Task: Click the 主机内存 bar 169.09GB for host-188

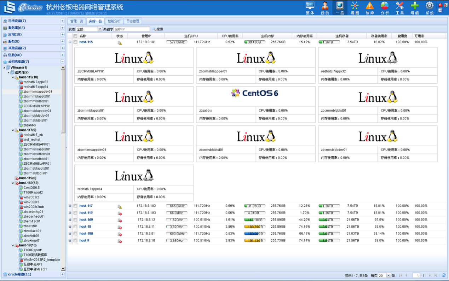Action: [254, 234]
